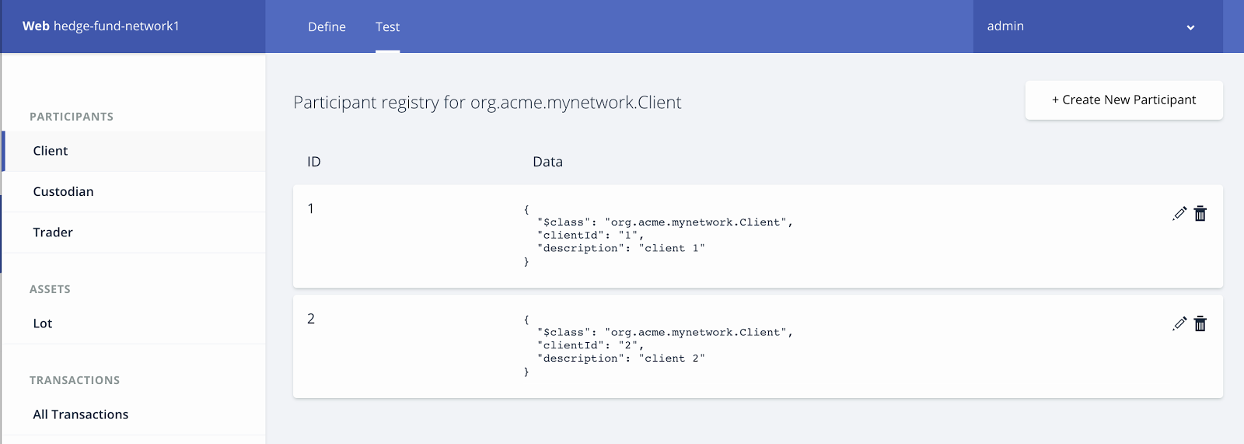Open the Trader participant registry
Image resolution: width=1244 pixels, height=444 pixels.
pos(53,232)
